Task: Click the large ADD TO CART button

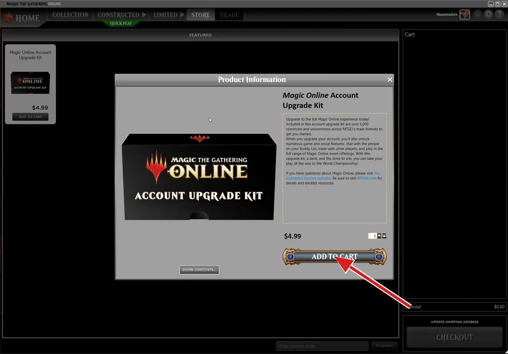Action: (x=334, y=257)
